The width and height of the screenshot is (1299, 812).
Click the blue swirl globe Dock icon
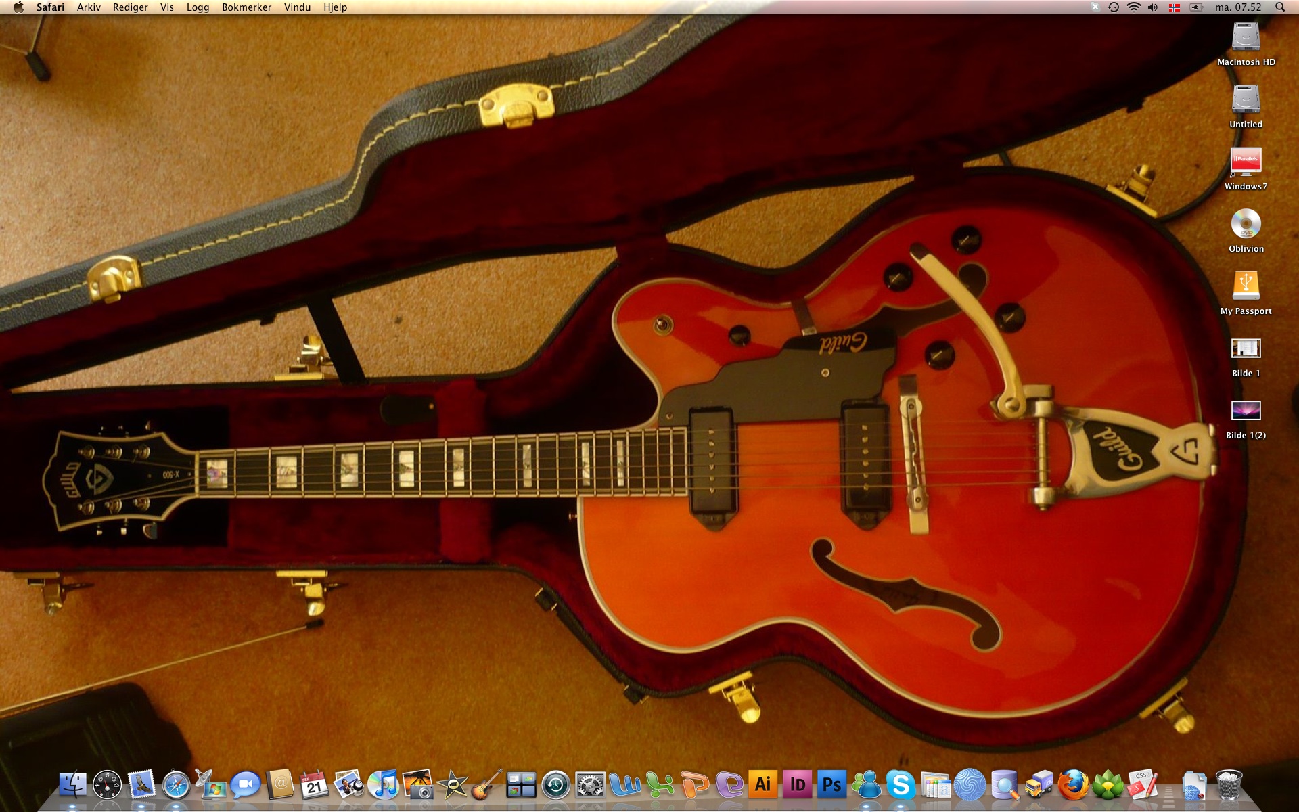click(x=970, y=785)
